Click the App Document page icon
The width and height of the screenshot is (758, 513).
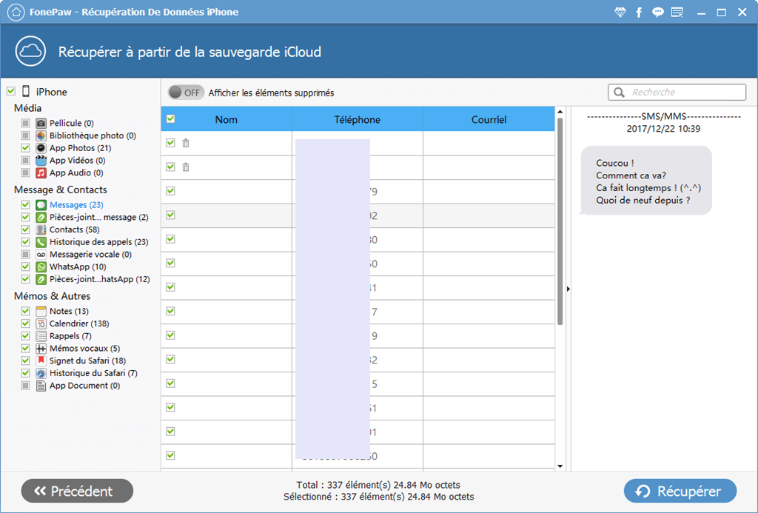point(41,386)
